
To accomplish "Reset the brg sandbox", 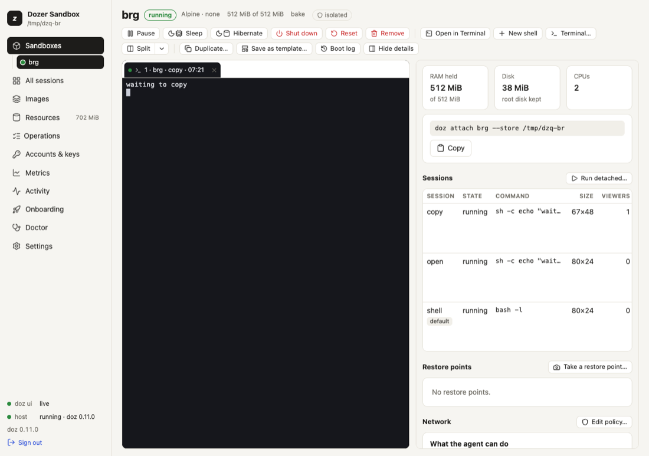I will [x=344, y=33].
